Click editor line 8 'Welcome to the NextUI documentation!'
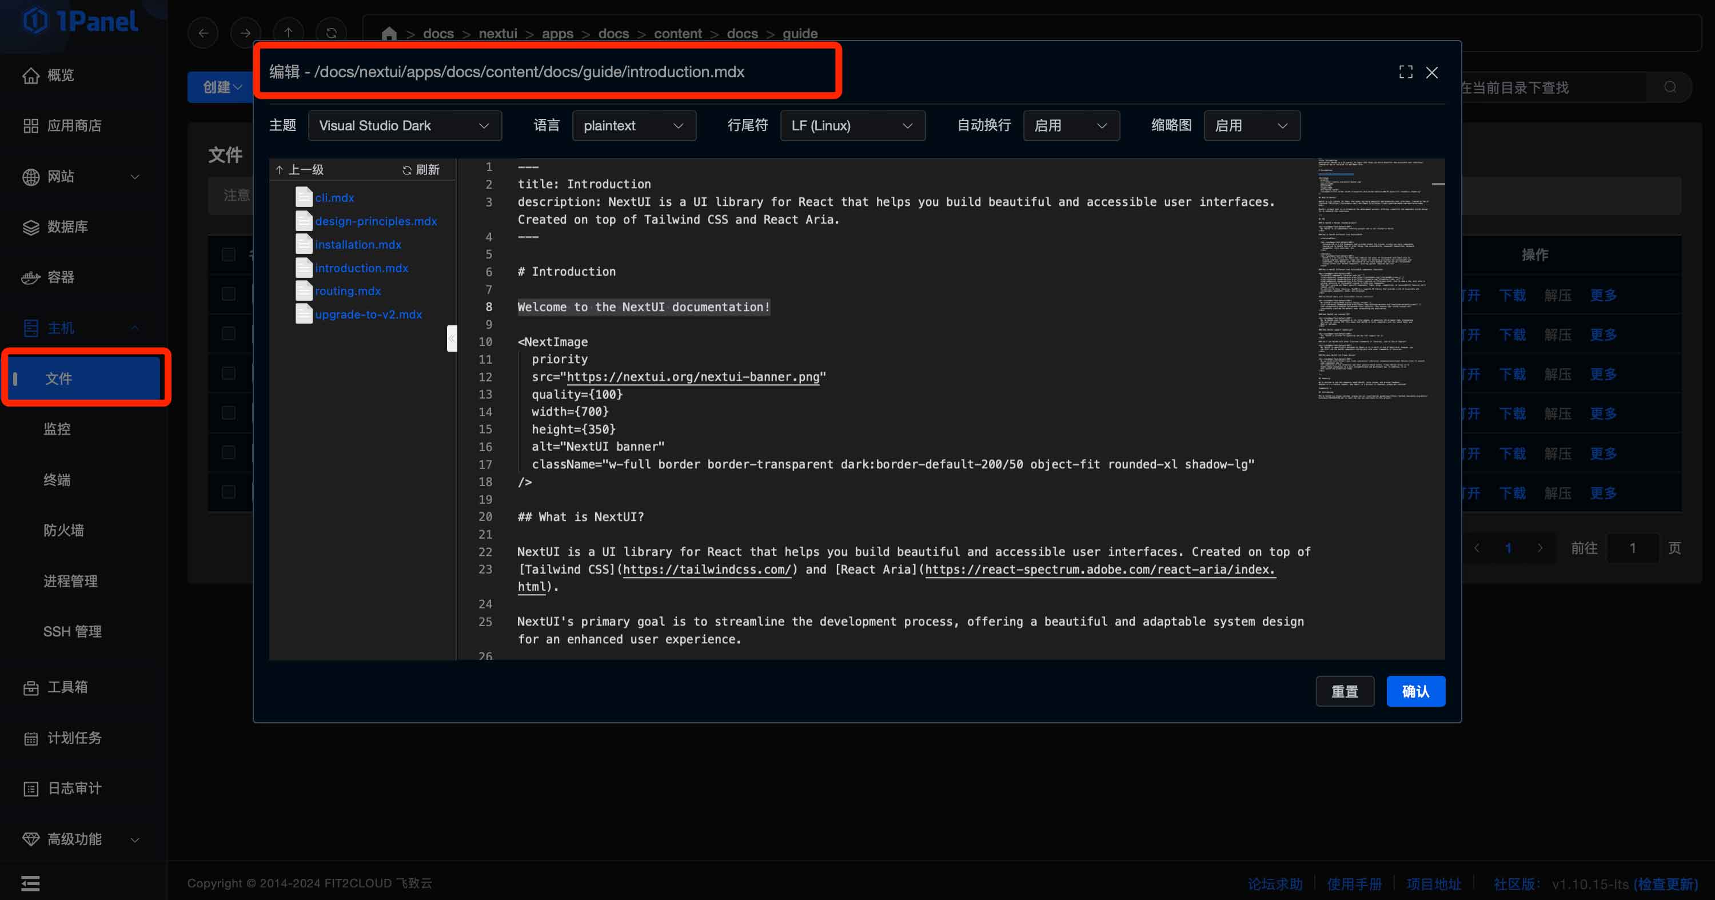Viewport: 1715px width, 900px height. (x=644, y=307)
